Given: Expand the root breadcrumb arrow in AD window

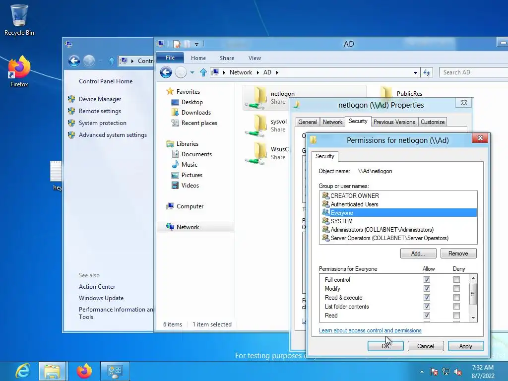Looking at the screenshot, I should pos(224,72).
